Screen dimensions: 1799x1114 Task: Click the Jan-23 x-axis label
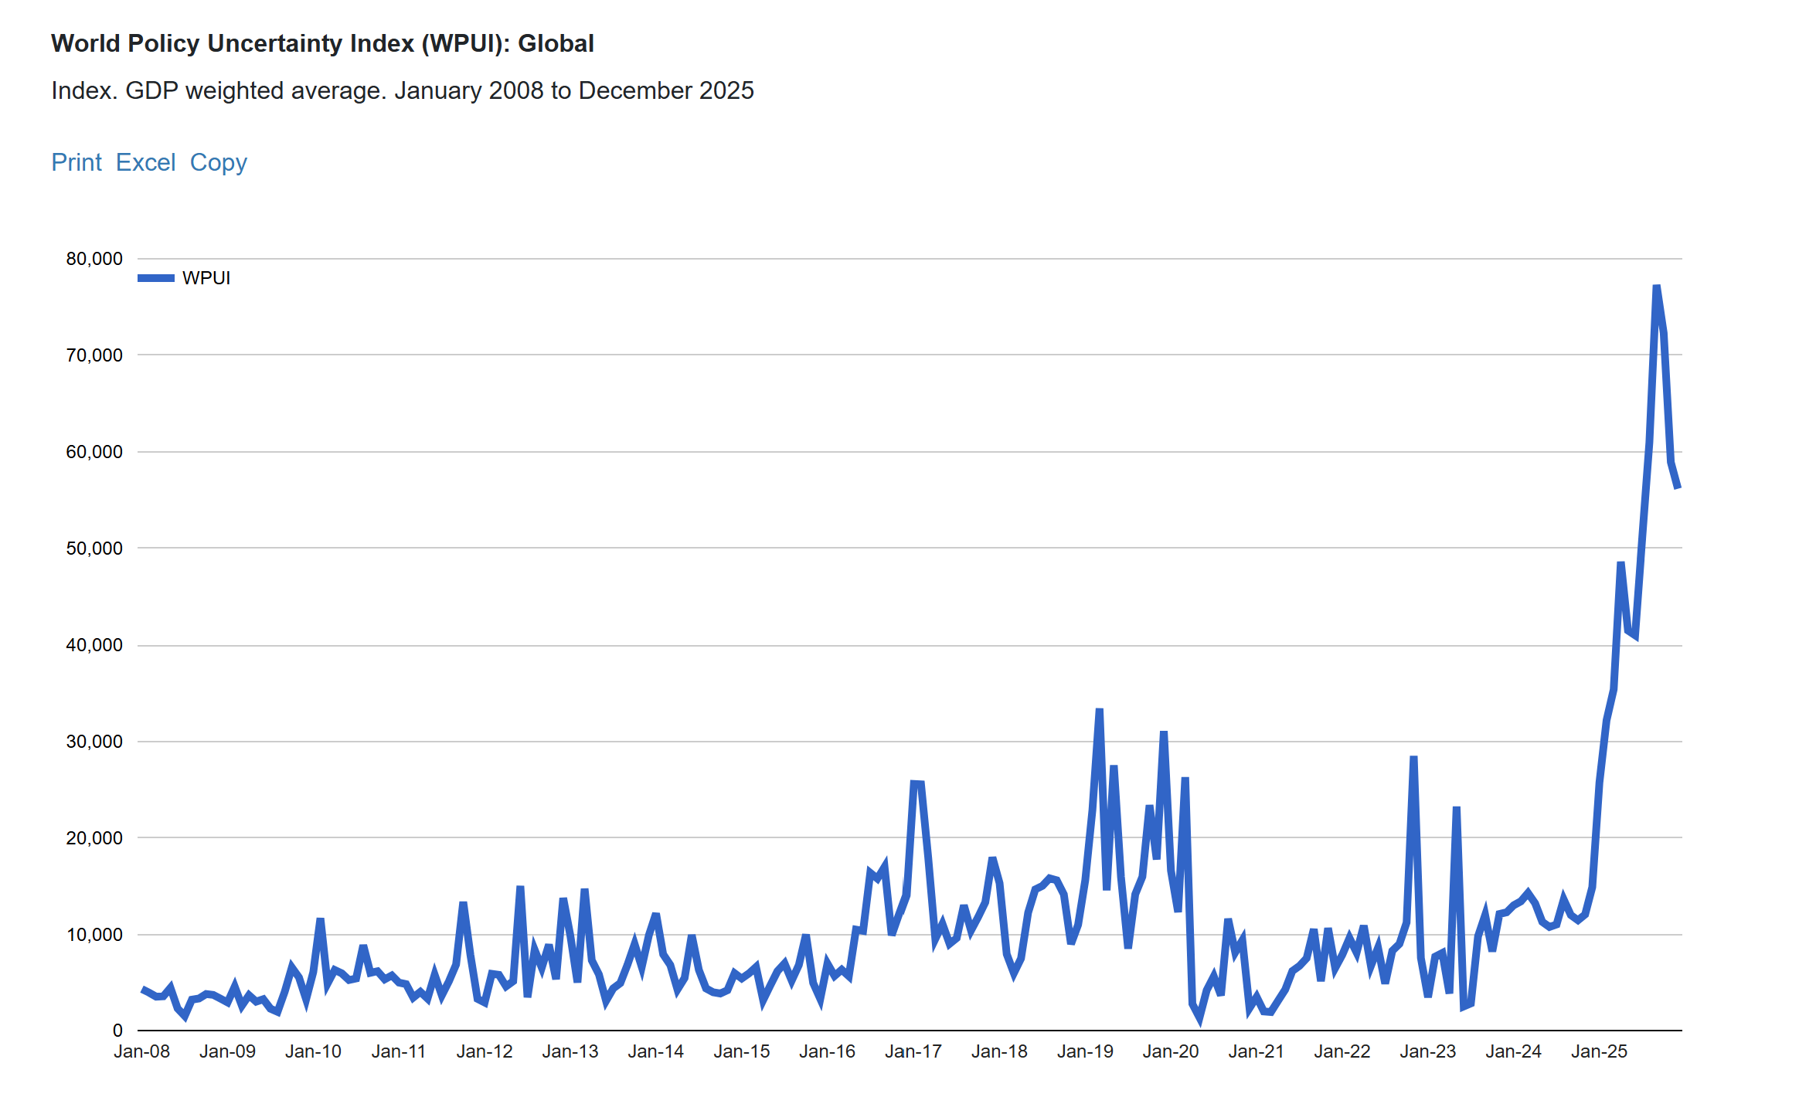coord(1427,1051)
